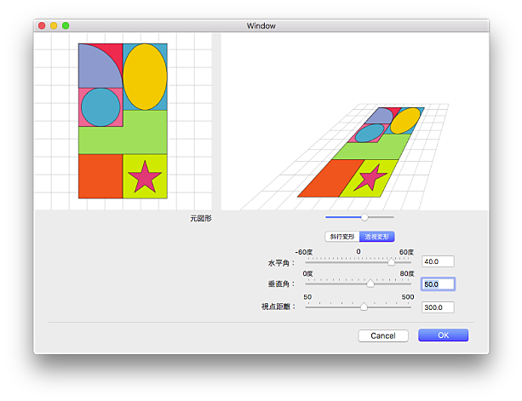Screen dimensions: 522x401
Task: Click the star in the perspective preview
Action: pyautogui.click(x=370, y=178)
